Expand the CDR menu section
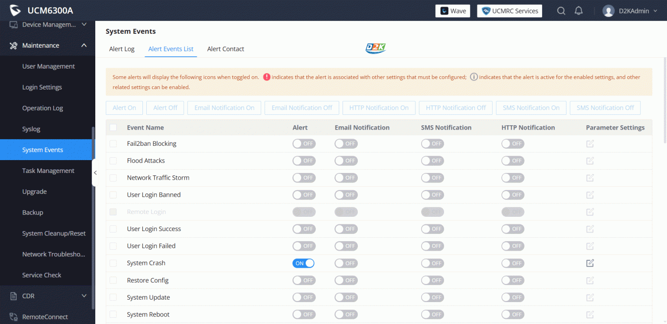 click(84, 296)
